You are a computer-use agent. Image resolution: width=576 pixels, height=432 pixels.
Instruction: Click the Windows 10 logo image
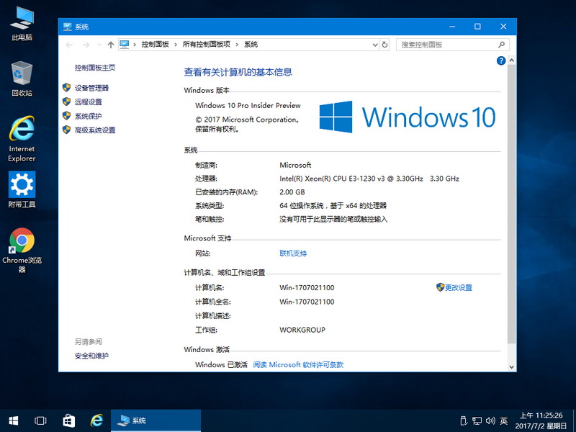pos(408,117)
